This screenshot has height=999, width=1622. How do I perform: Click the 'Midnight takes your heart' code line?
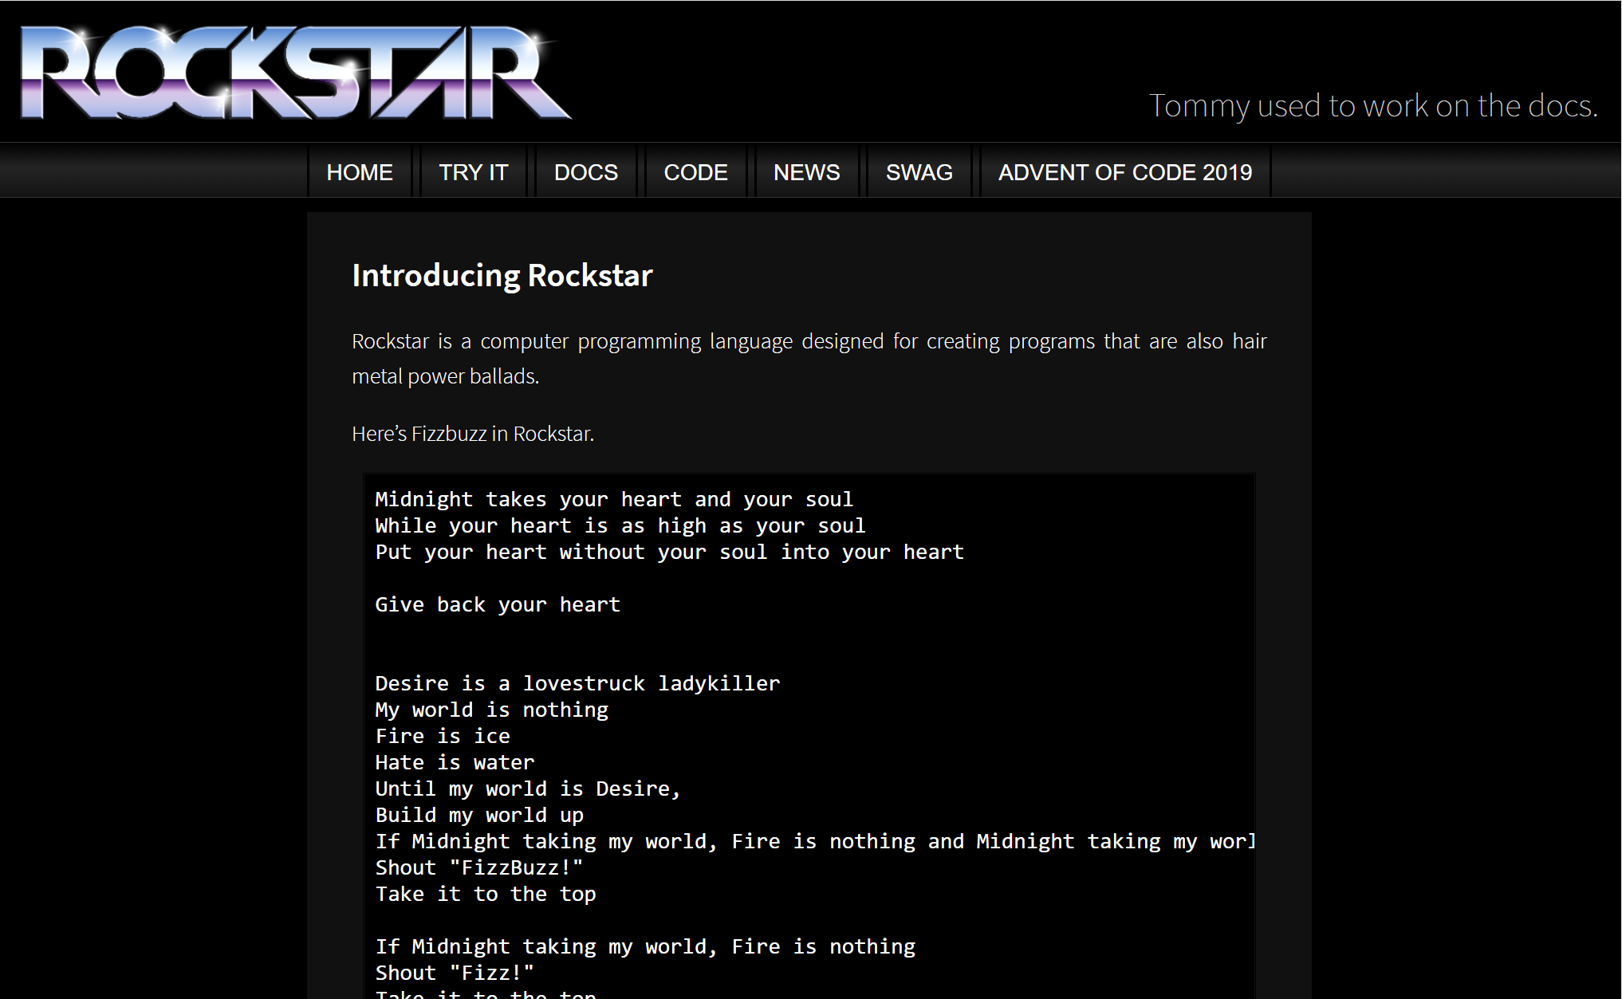614,500
